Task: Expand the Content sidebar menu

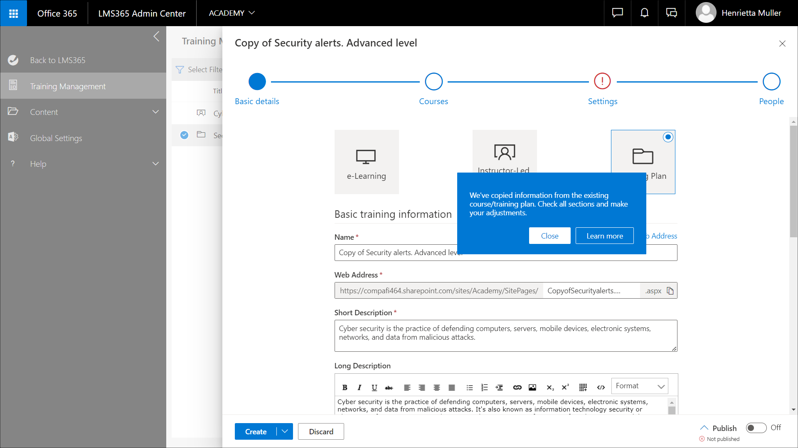Action: [155, 112]
